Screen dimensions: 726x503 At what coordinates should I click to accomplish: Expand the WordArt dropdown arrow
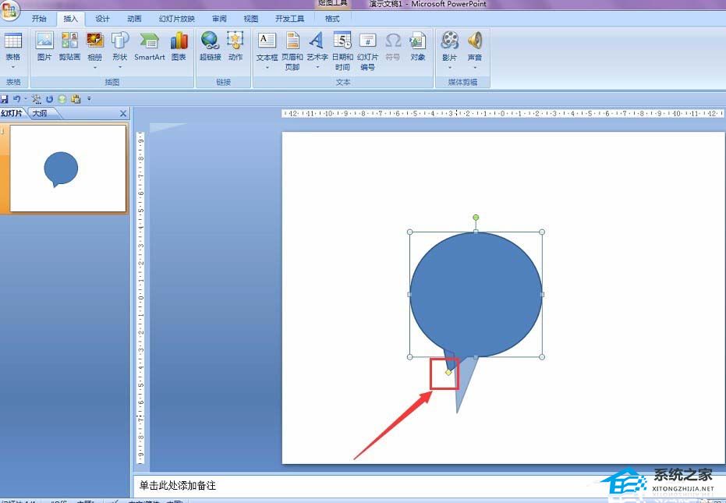click(317, 68)
